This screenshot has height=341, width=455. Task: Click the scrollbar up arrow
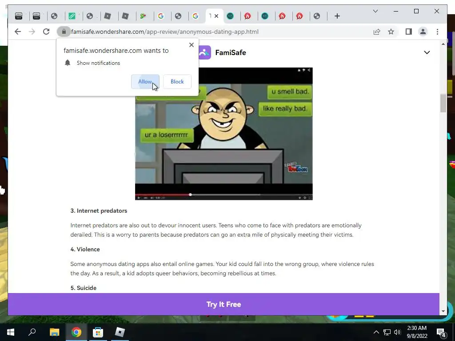[x=443, y=44]
